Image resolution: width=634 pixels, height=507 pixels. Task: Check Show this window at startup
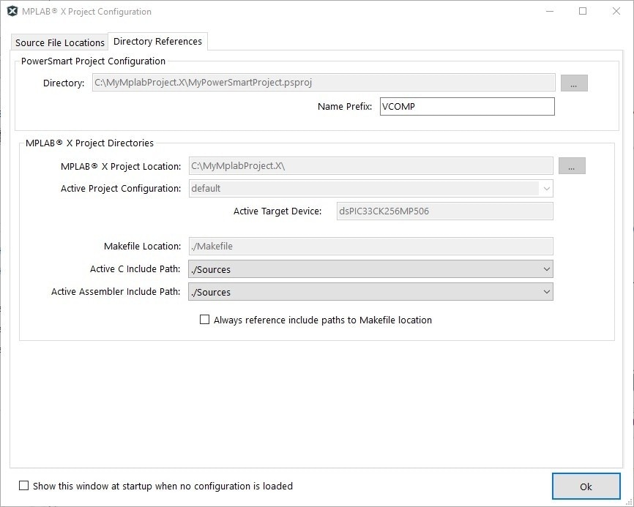coord(24,486)
